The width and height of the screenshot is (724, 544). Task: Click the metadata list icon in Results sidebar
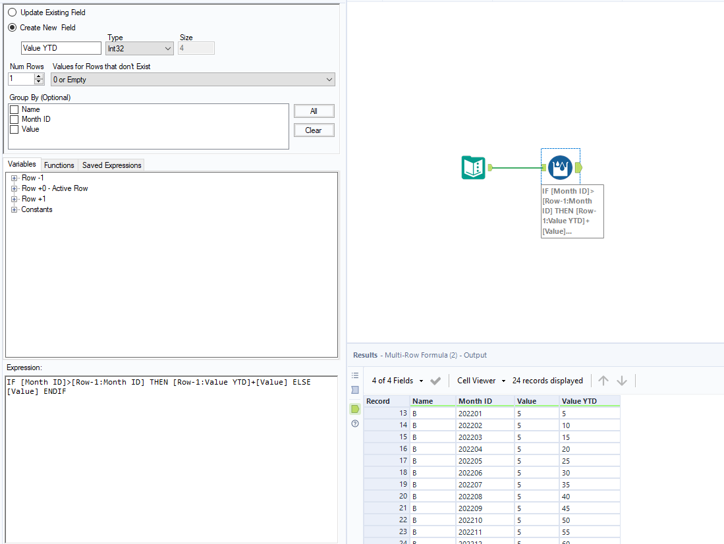(355, 375)
